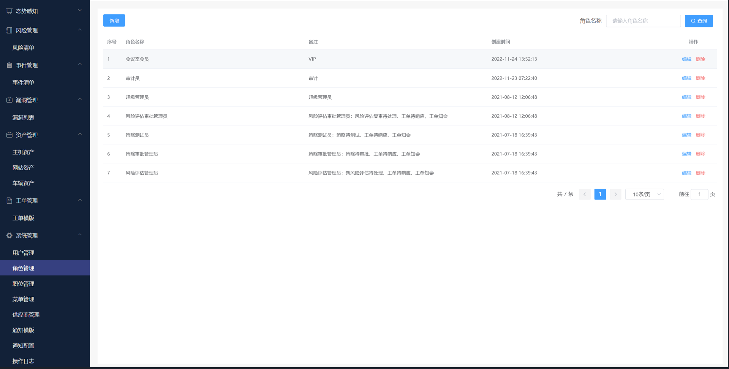Go to next page arrow

click(615, 194)
